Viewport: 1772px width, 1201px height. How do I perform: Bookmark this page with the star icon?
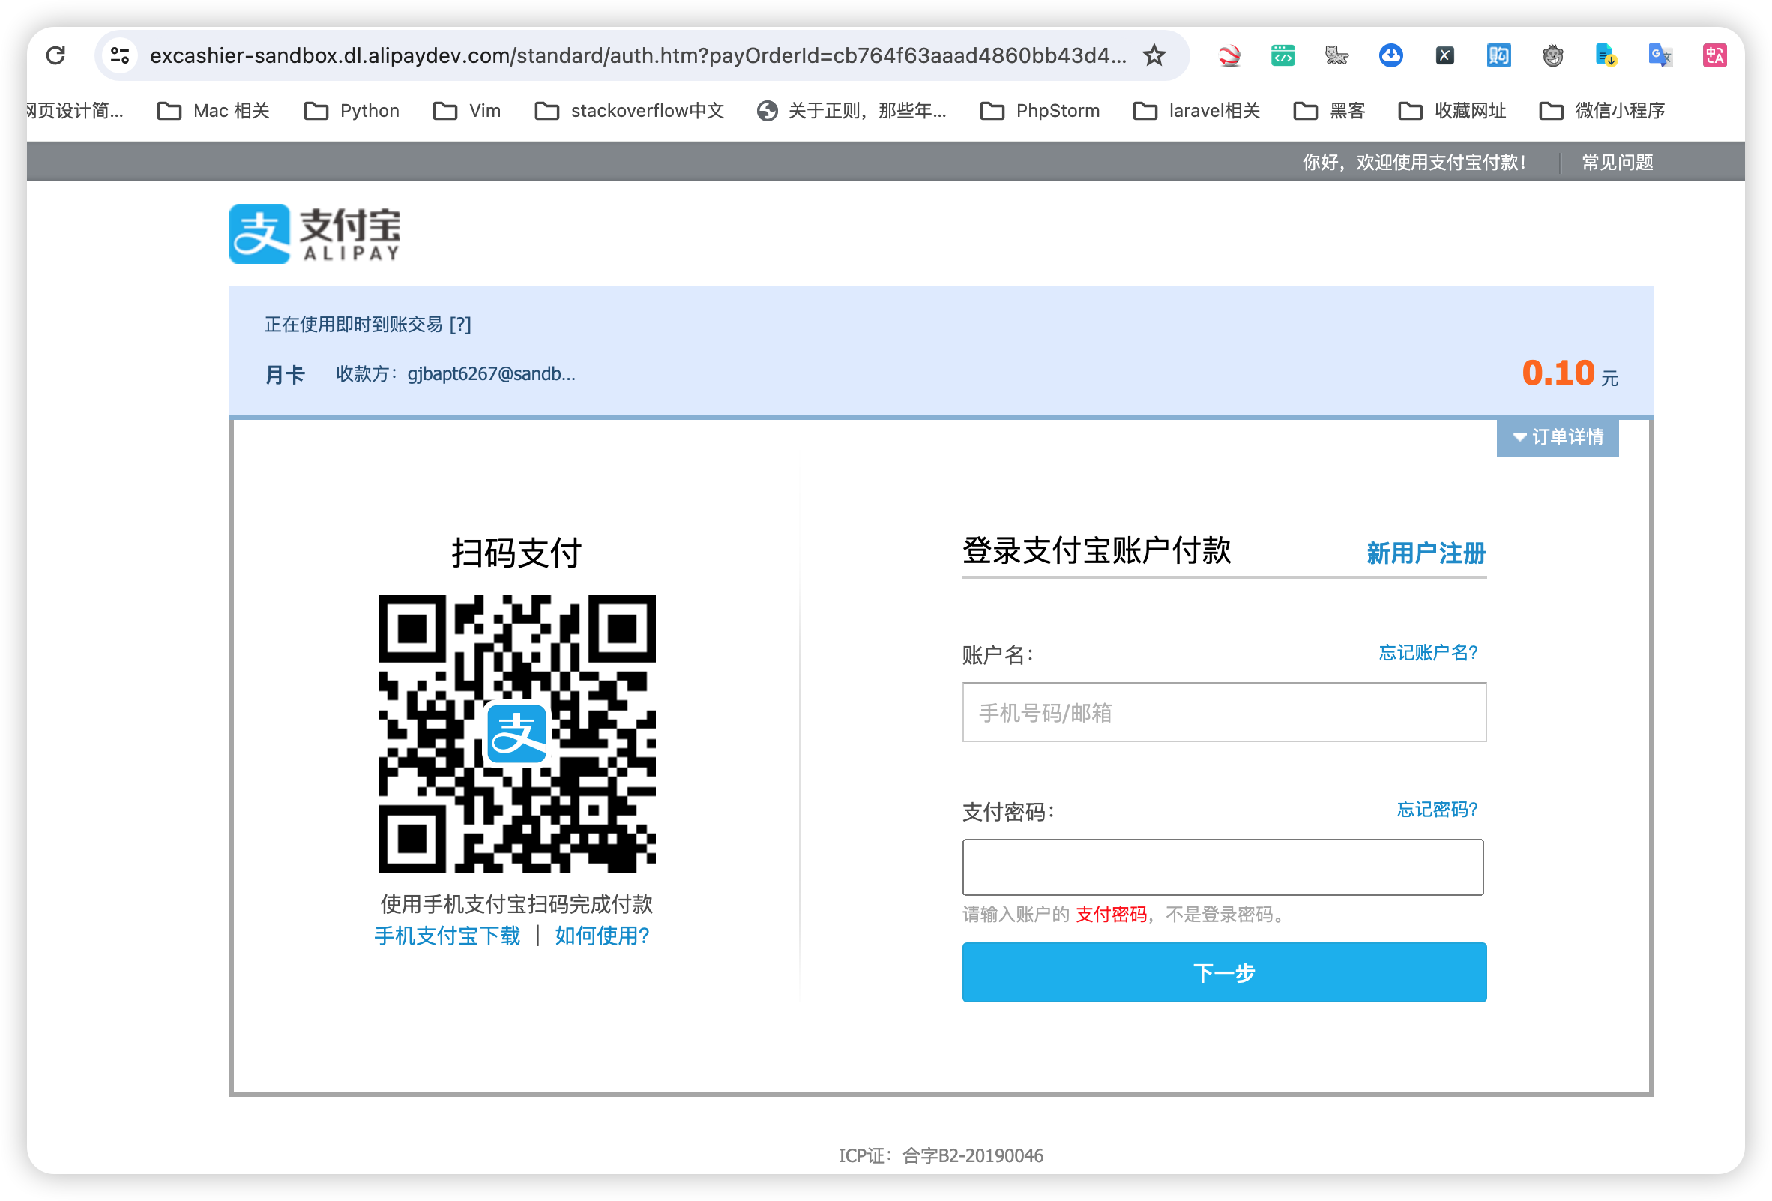pos(1154,55)
